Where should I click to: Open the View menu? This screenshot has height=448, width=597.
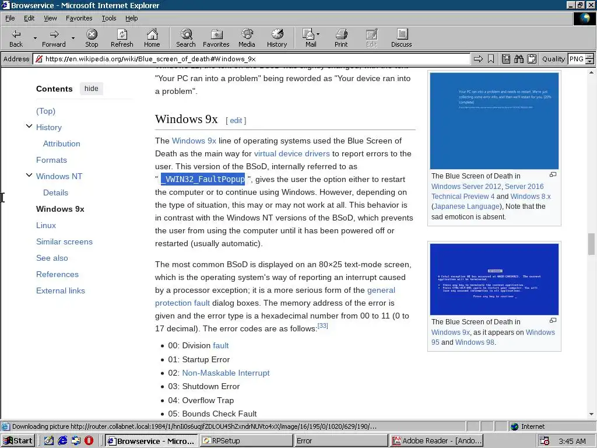(50, 18)
